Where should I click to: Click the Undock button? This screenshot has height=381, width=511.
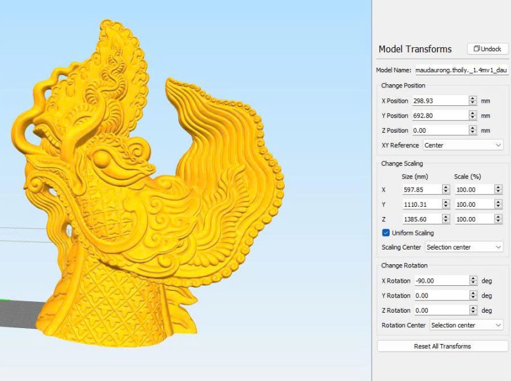(x=487, y=49)
